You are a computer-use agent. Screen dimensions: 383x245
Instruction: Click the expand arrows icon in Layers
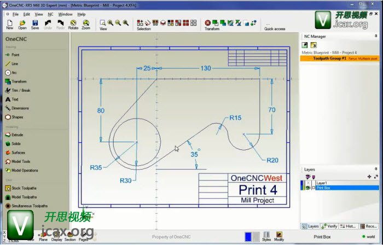coord(376,177)
